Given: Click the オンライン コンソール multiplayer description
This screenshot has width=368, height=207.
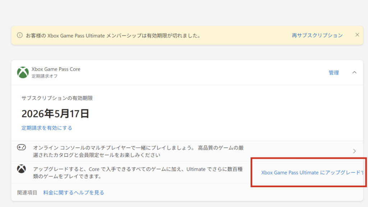Looking at the screenshot, I should pyautogui.click(x=138, y=151).
